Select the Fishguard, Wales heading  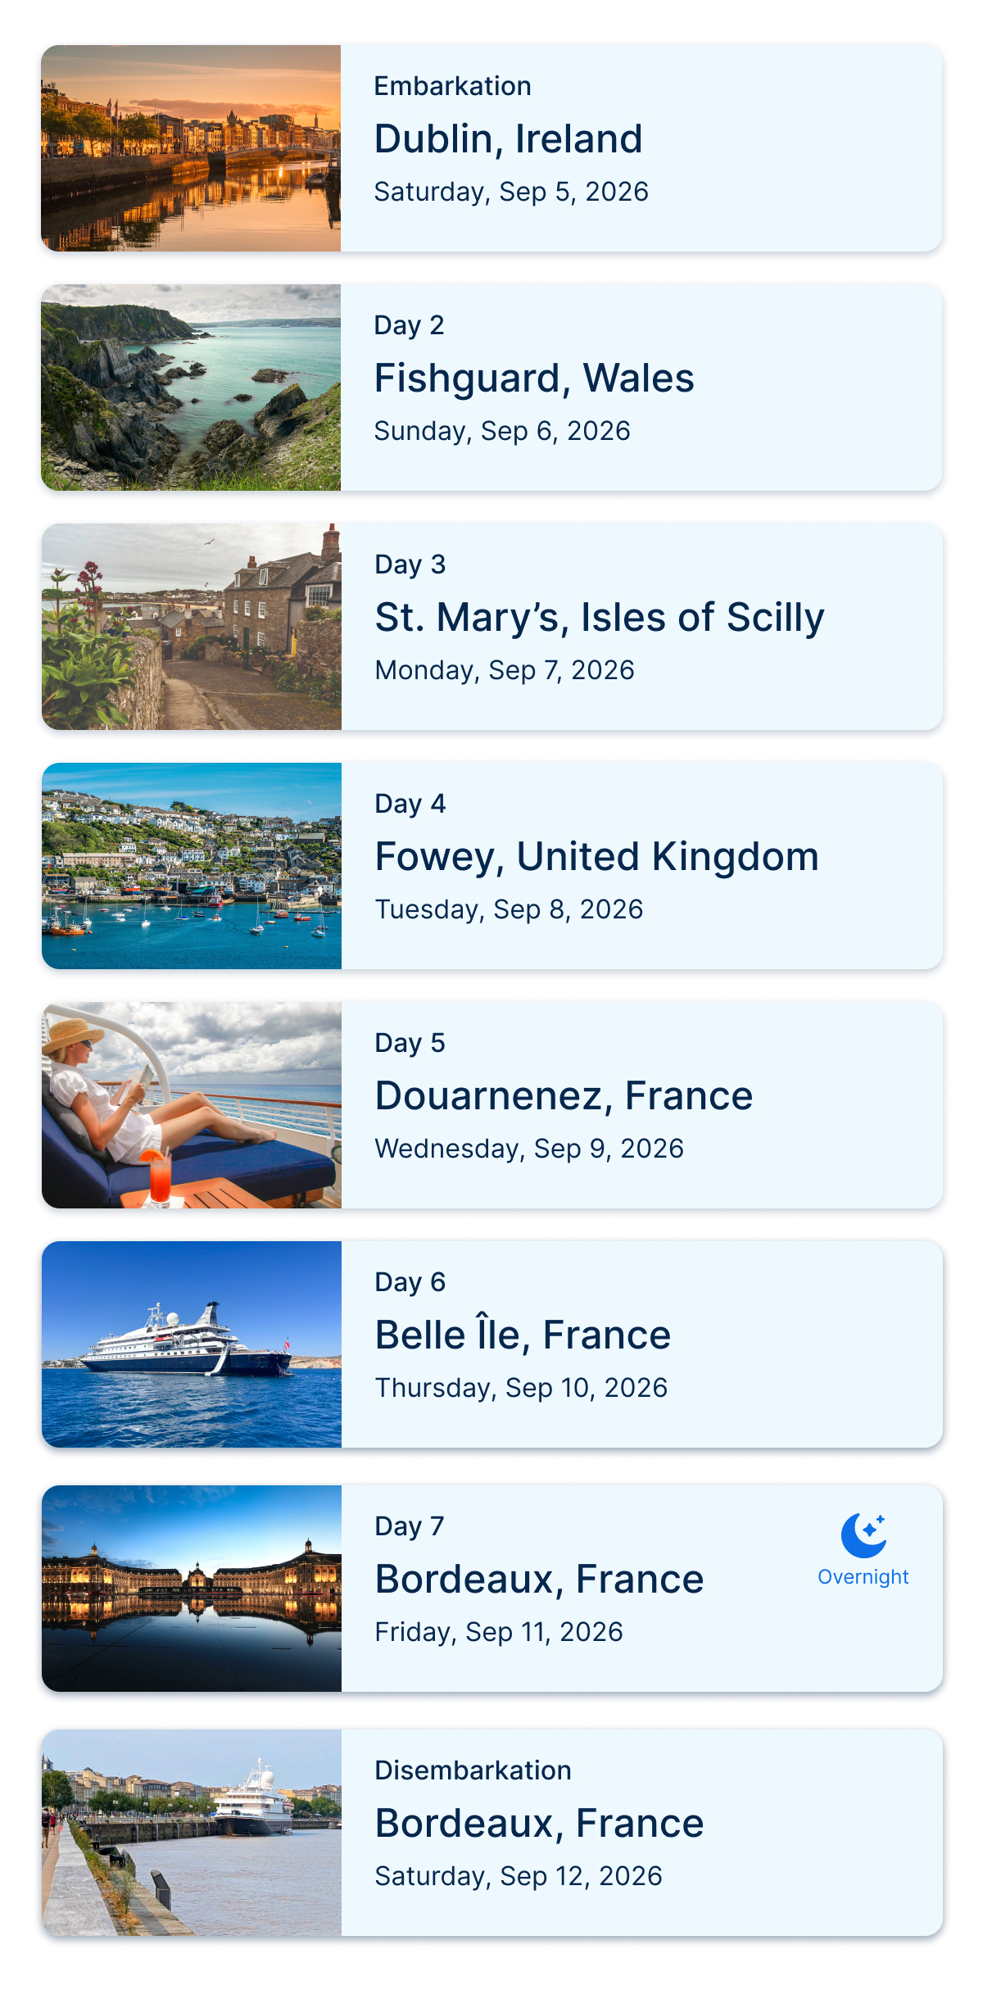(x=534, y=378)
